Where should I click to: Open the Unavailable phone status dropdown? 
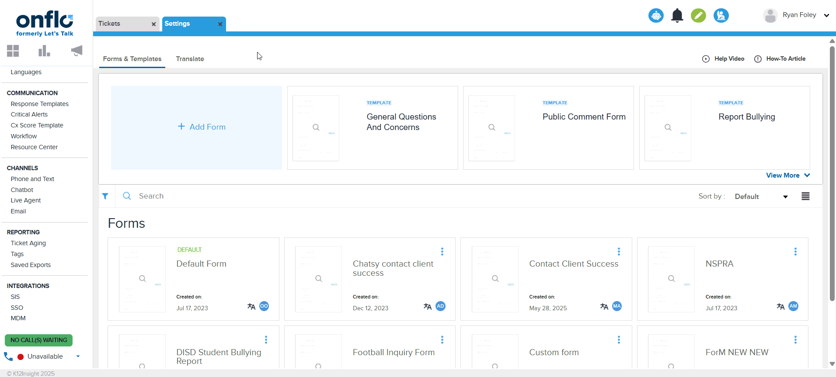[78, 356]
